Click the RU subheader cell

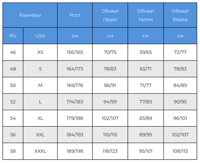click(x=13, y=36)
